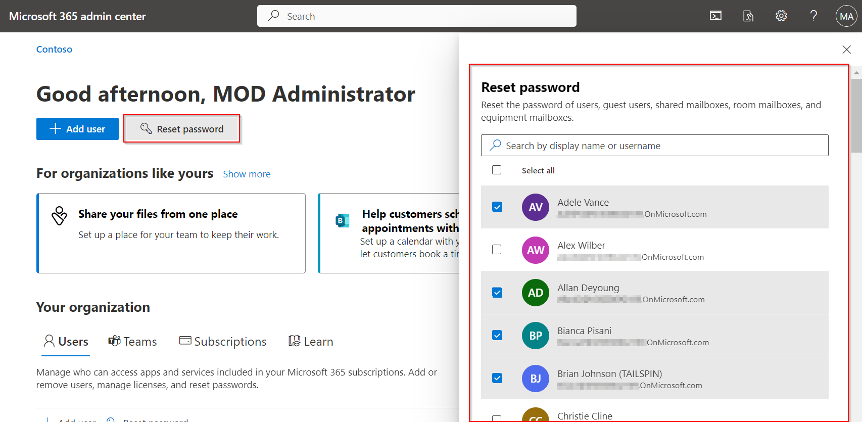Toggle the Select all checkbox
Viewport: 862px width, 422px height.
[497, 170]
